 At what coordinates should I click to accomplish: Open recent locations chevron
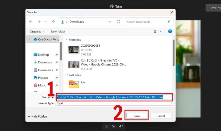point(46,22)
